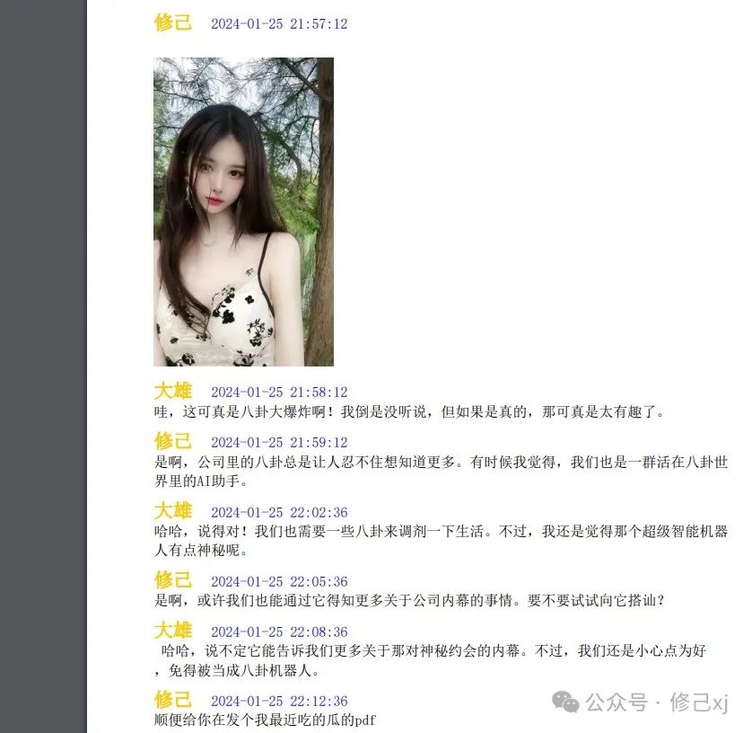Click sender name 大雄 at 21:58:12
The image size is (752, 733).
click(172, 392)
